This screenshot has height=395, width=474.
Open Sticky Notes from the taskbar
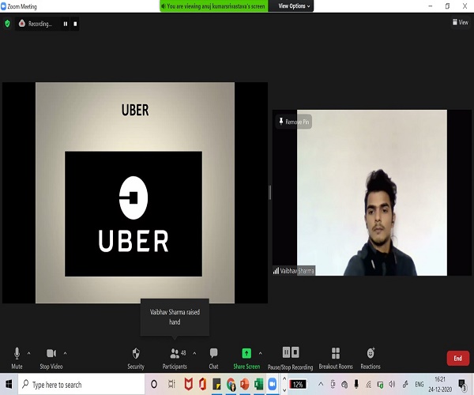[x=216, y=385]
